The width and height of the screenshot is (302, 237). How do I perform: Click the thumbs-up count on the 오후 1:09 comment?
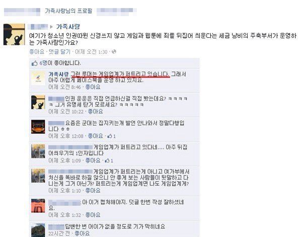coord(109,161)
